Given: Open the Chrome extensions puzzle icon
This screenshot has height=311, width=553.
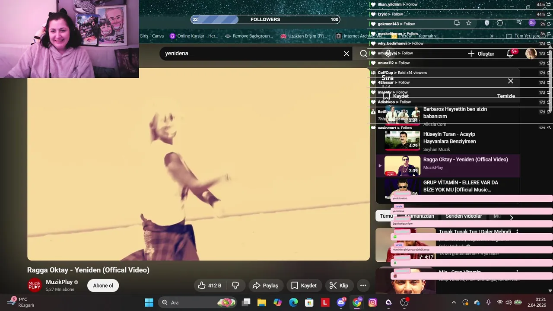Looking at the screenshot, I should pyautogui.click(x=500, y=23).
